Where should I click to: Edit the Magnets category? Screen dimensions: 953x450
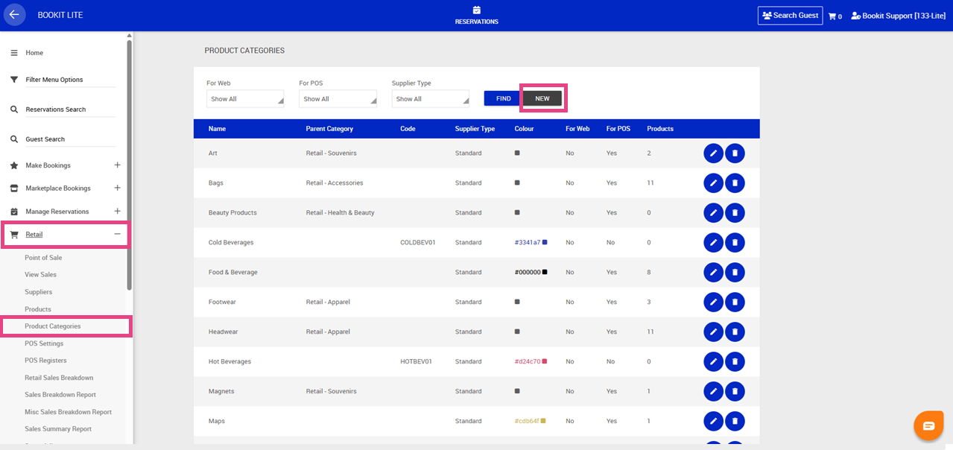[713, 392]
